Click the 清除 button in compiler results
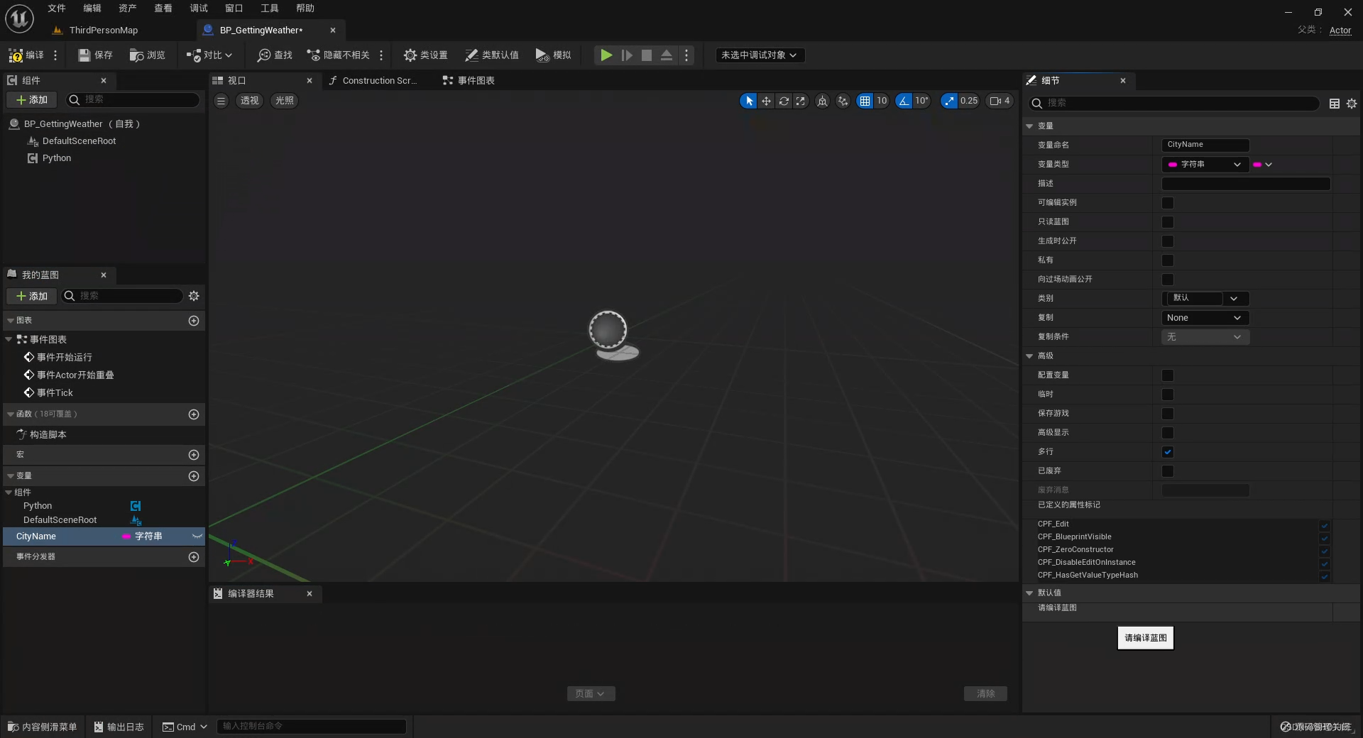 click(x=985, y=693)
